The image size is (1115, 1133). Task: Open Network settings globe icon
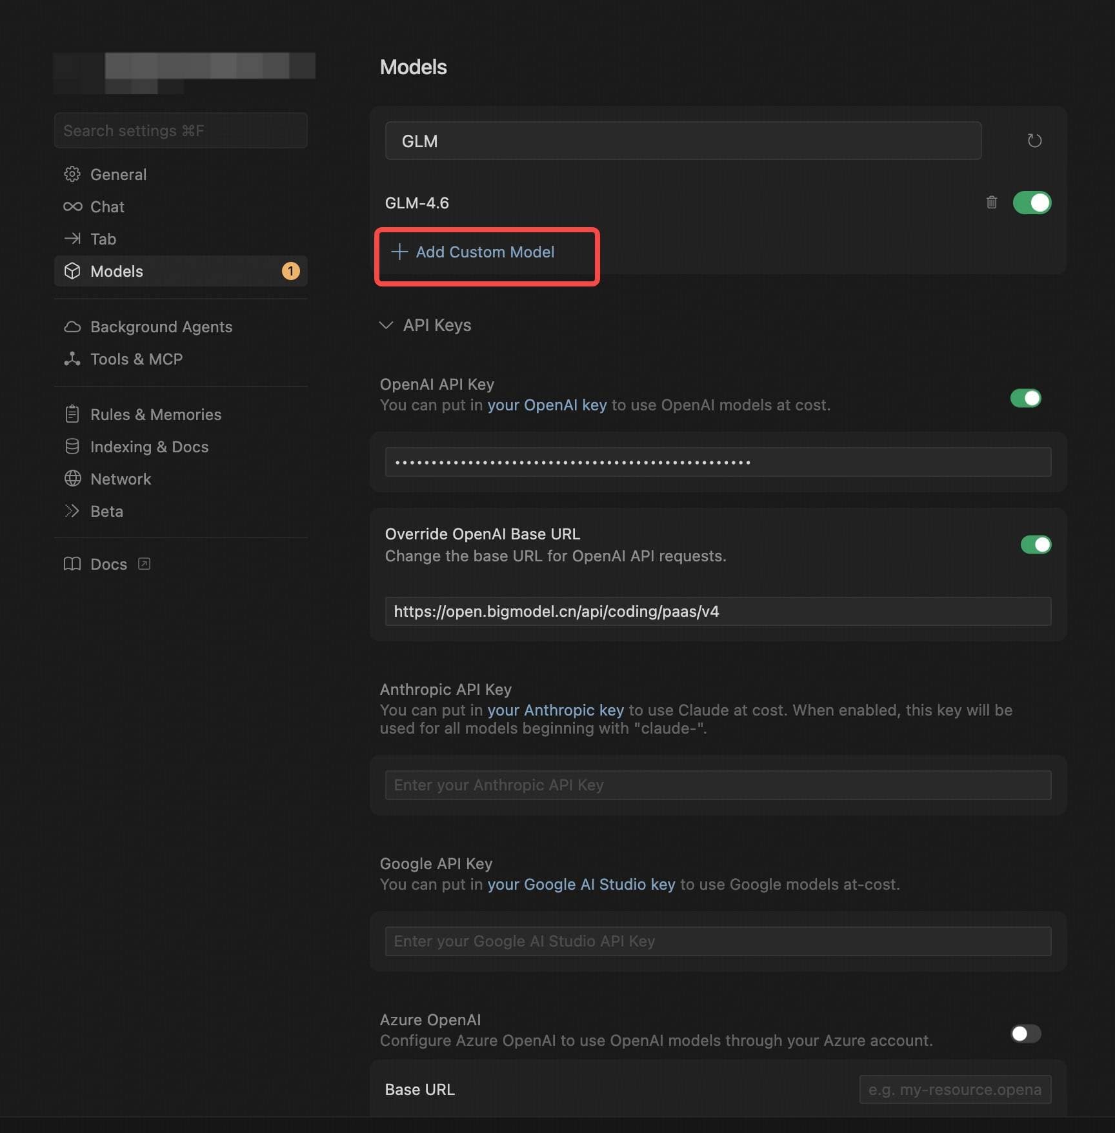tap(73, 479)
